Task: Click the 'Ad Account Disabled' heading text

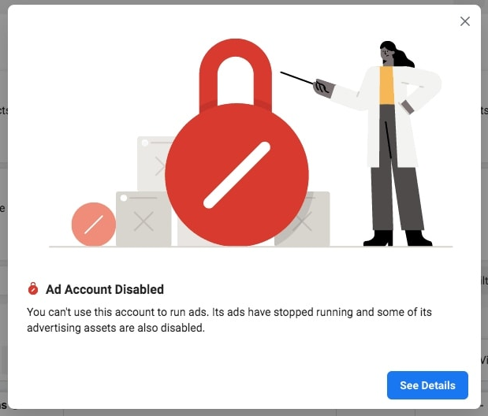Action: [105, 289]
